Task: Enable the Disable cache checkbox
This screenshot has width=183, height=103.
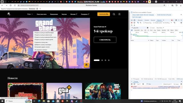Action: [154, 23]
